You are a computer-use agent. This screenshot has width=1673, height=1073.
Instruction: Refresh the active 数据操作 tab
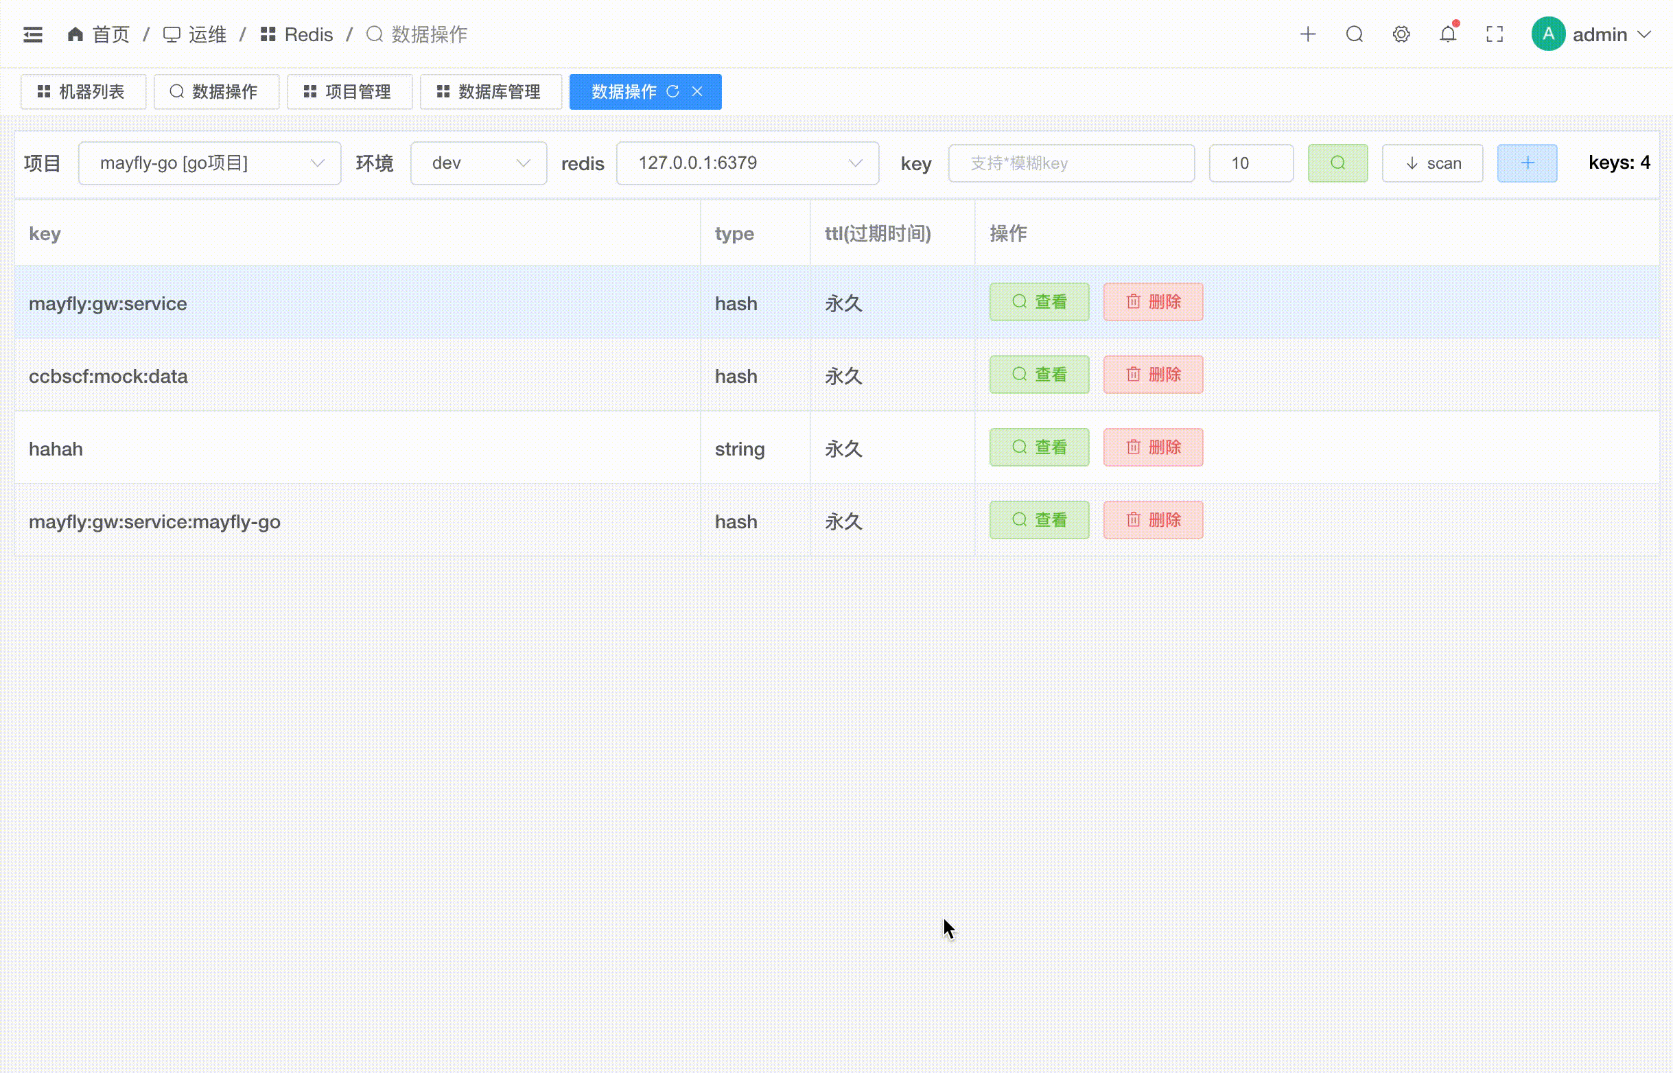click(672, 91)
